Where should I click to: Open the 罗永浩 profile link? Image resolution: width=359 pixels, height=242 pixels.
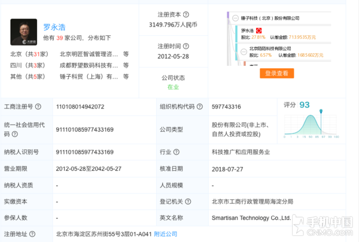click(54, 27)
